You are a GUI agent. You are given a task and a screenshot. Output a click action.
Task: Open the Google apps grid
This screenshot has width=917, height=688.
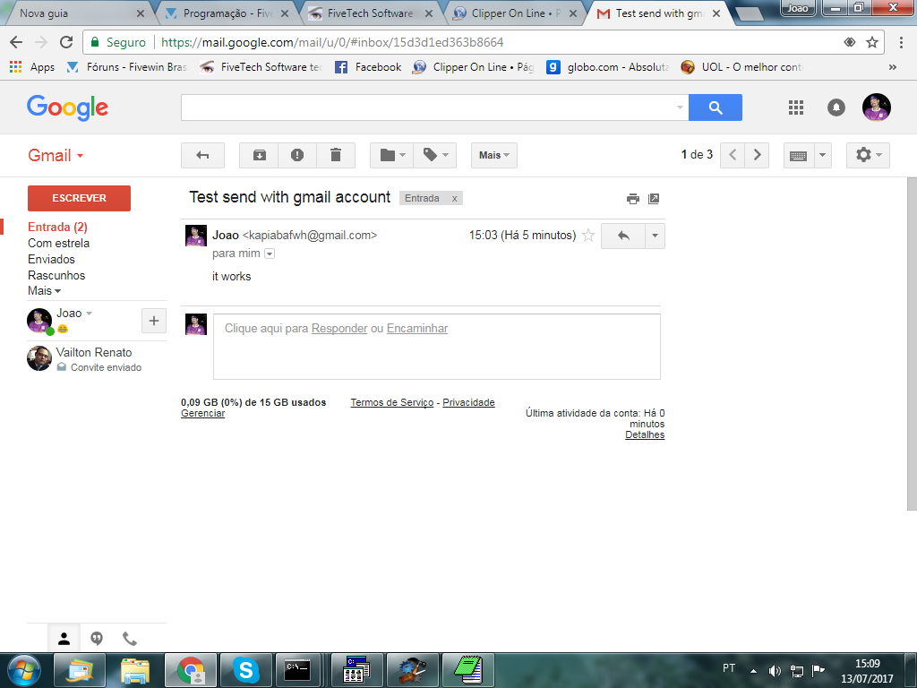(795, 107)
